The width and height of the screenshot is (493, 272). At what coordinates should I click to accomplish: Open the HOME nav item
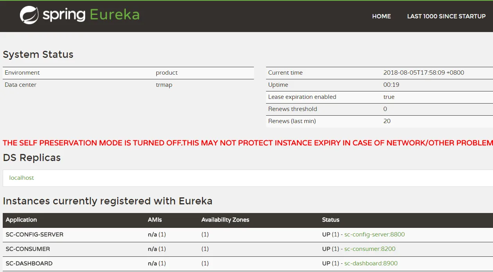point(381,16)
